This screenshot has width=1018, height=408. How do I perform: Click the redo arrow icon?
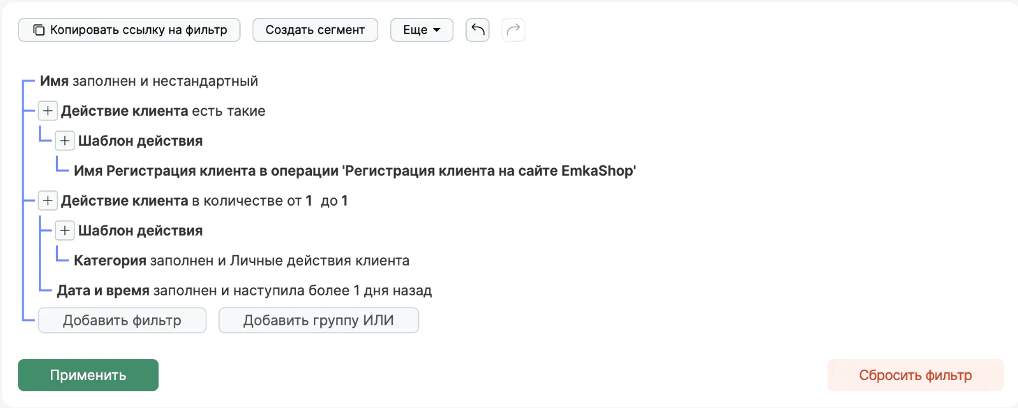coord(513,29)
